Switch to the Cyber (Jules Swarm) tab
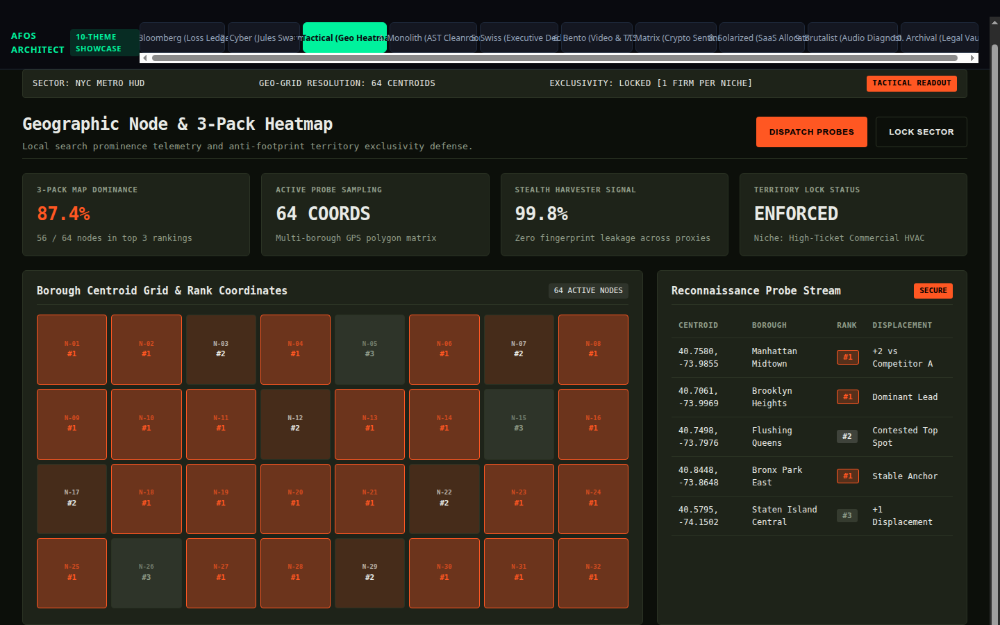This screenshot has width=1000, height=625. pos(264,37)
